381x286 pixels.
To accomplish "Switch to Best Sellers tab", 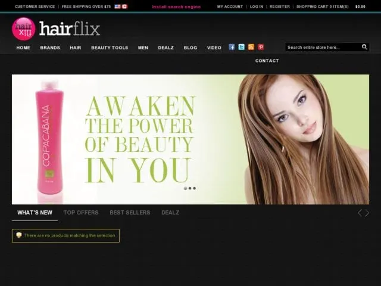I will 130,213.
